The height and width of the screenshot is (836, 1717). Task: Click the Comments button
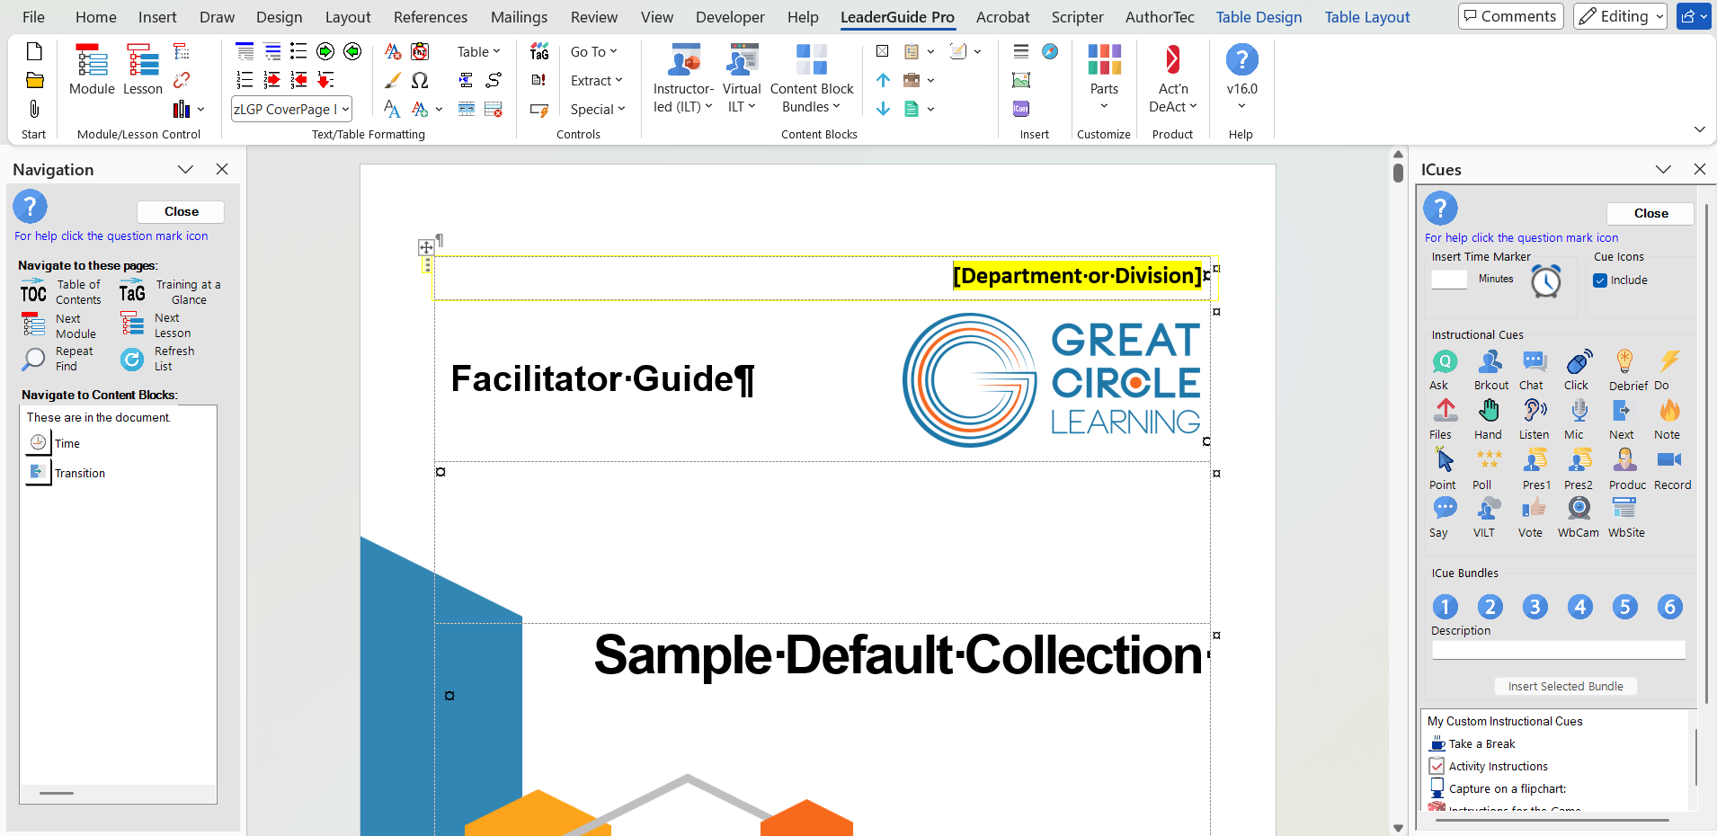click(1510, 16)
